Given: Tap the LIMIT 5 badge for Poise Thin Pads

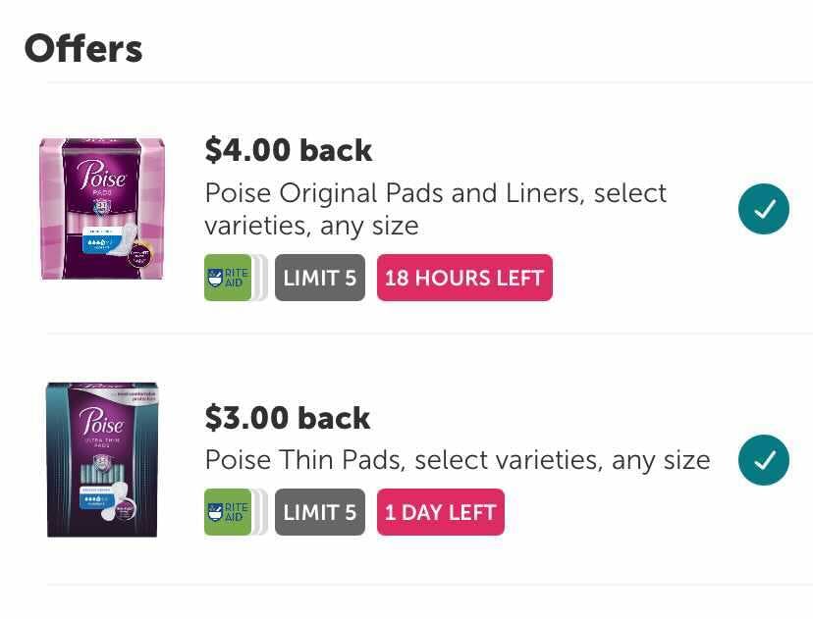Looking at the screenshot, I should (319, 512).
